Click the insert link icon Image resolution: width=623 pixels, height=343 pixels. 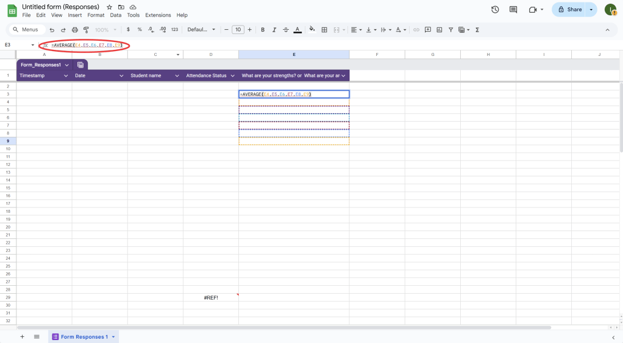click(416, 29)
